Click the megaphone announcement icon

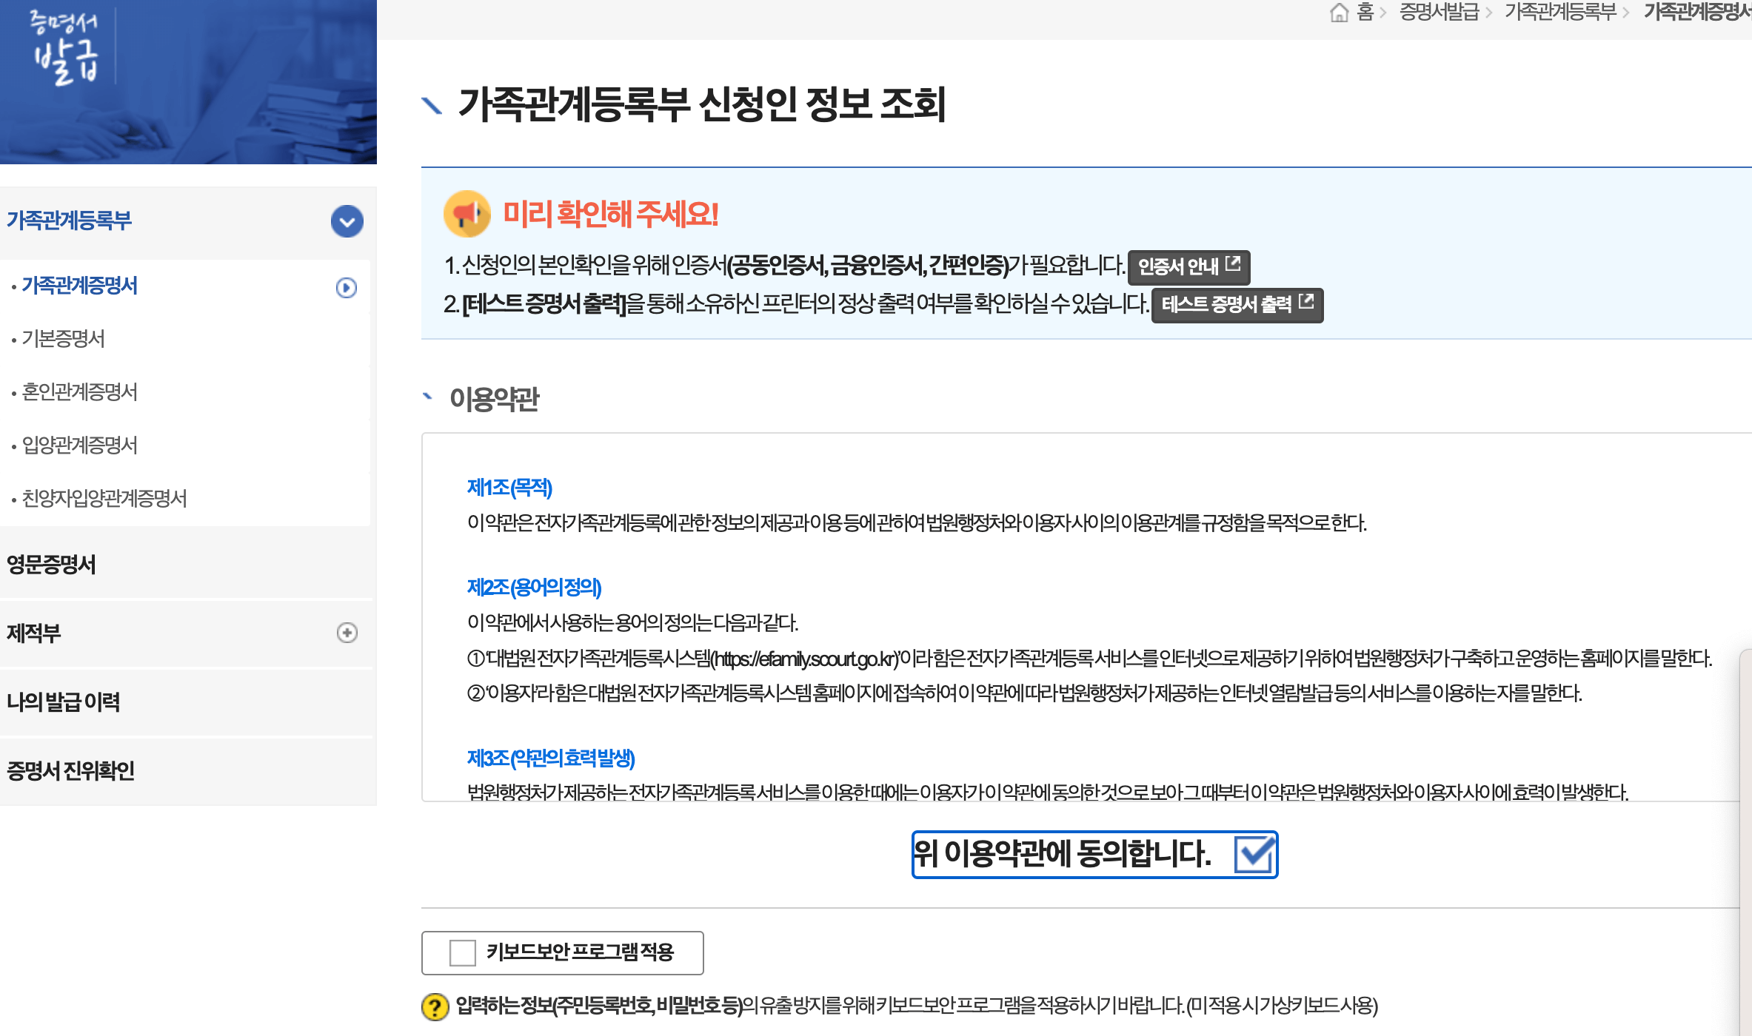tap(467, 215)
